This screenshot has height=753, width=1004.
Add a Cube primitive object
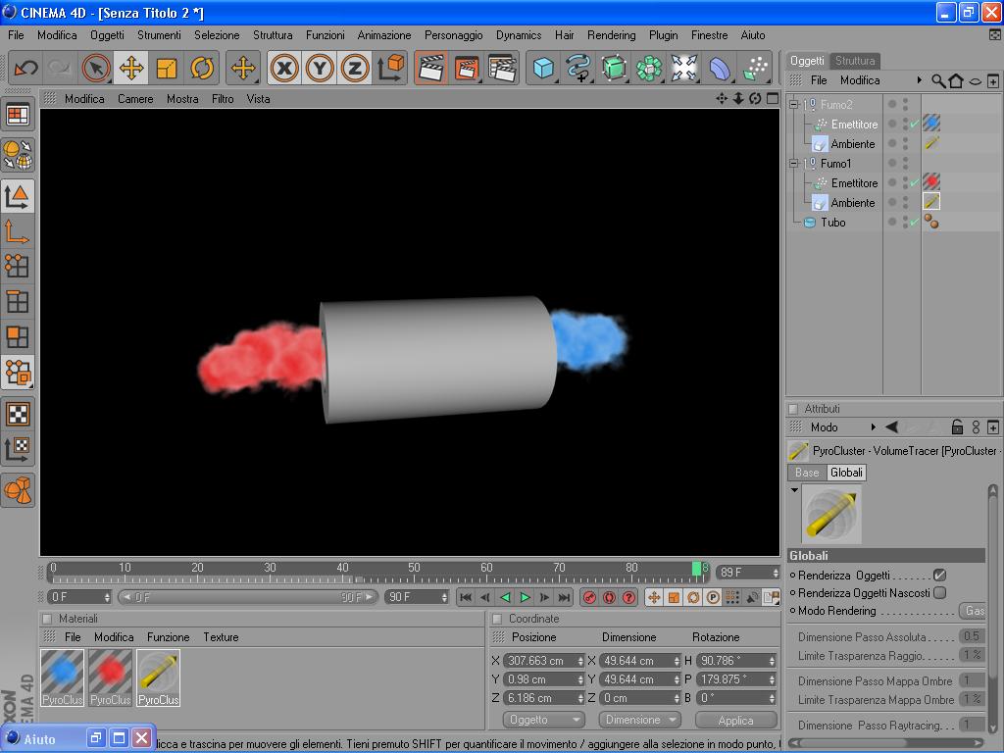[543, 68]
